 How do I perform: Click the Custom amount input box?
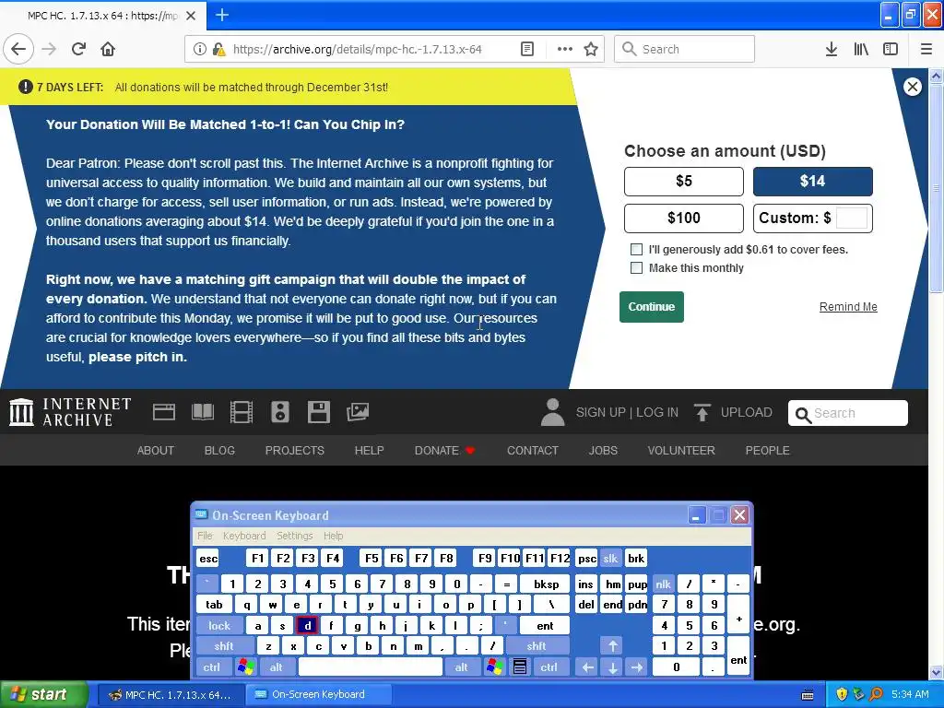pyautogui.click(x=851, y=218)
